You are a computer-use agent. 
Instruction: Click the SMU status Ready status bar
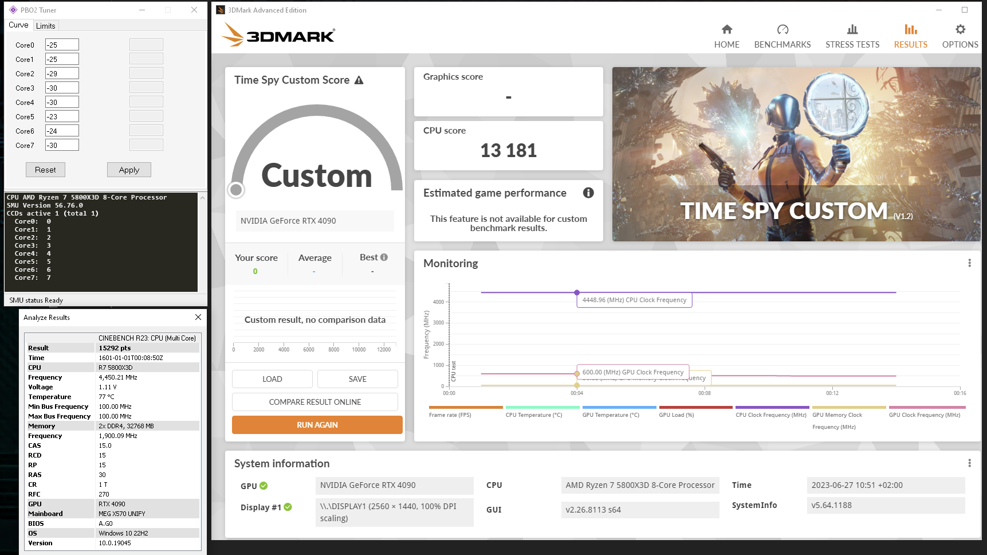tap(105, 300)
